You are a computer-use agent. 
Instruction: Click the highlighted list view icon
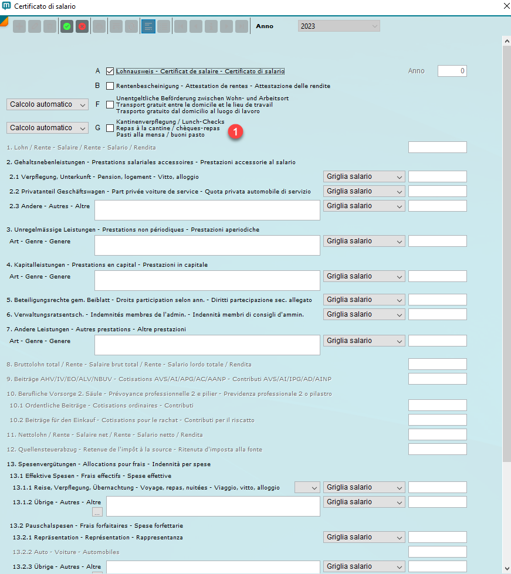pyautogui.click(x=148, y=26)
